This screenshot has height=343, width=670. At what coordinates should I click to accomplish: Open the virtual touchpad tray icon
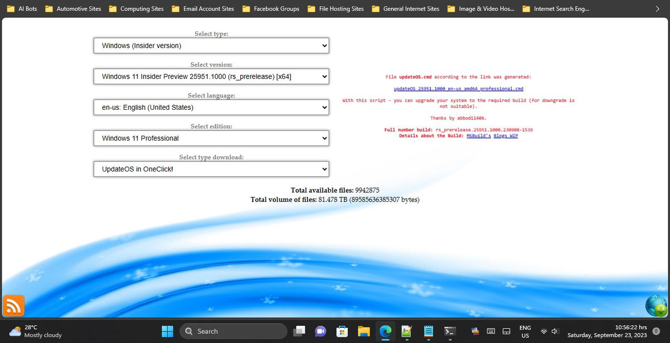(506, 331)
